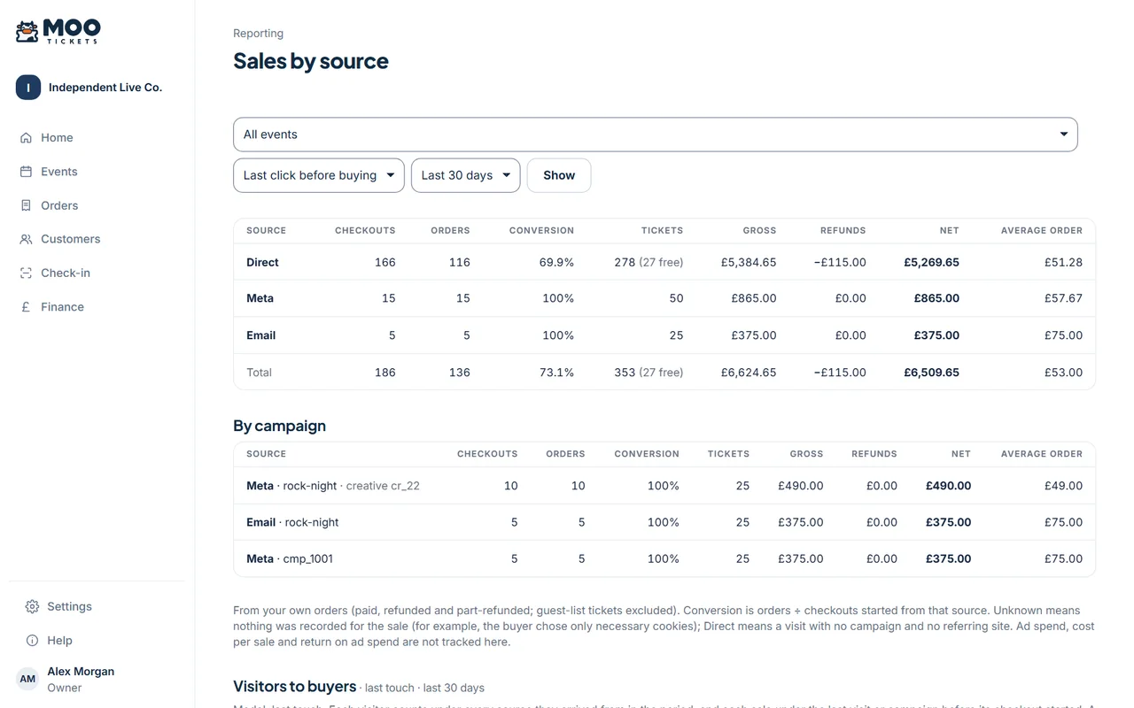Open the Last click before buying dropdown
The image size is (1134, 708).
[x=319, y=175]
